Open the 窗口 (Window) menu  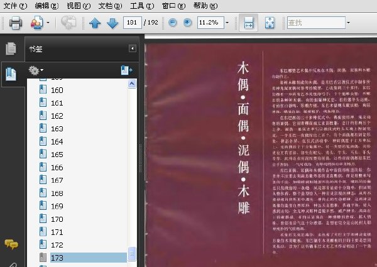point(173,6)
